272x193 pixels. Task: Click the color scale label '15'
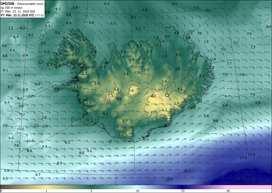point(183,191)
